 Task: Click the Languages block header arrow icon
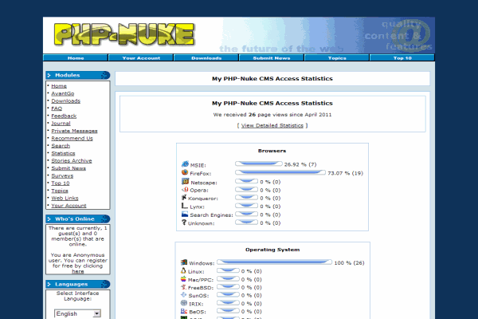coord(49,284)
